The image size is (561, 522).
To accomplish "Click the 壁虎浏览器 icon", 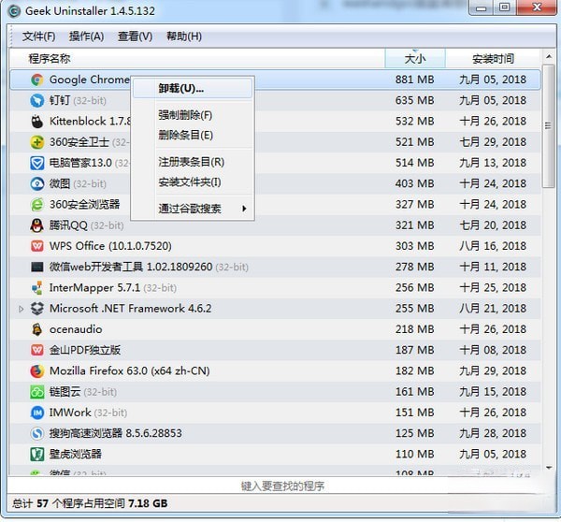I will 36,454.
